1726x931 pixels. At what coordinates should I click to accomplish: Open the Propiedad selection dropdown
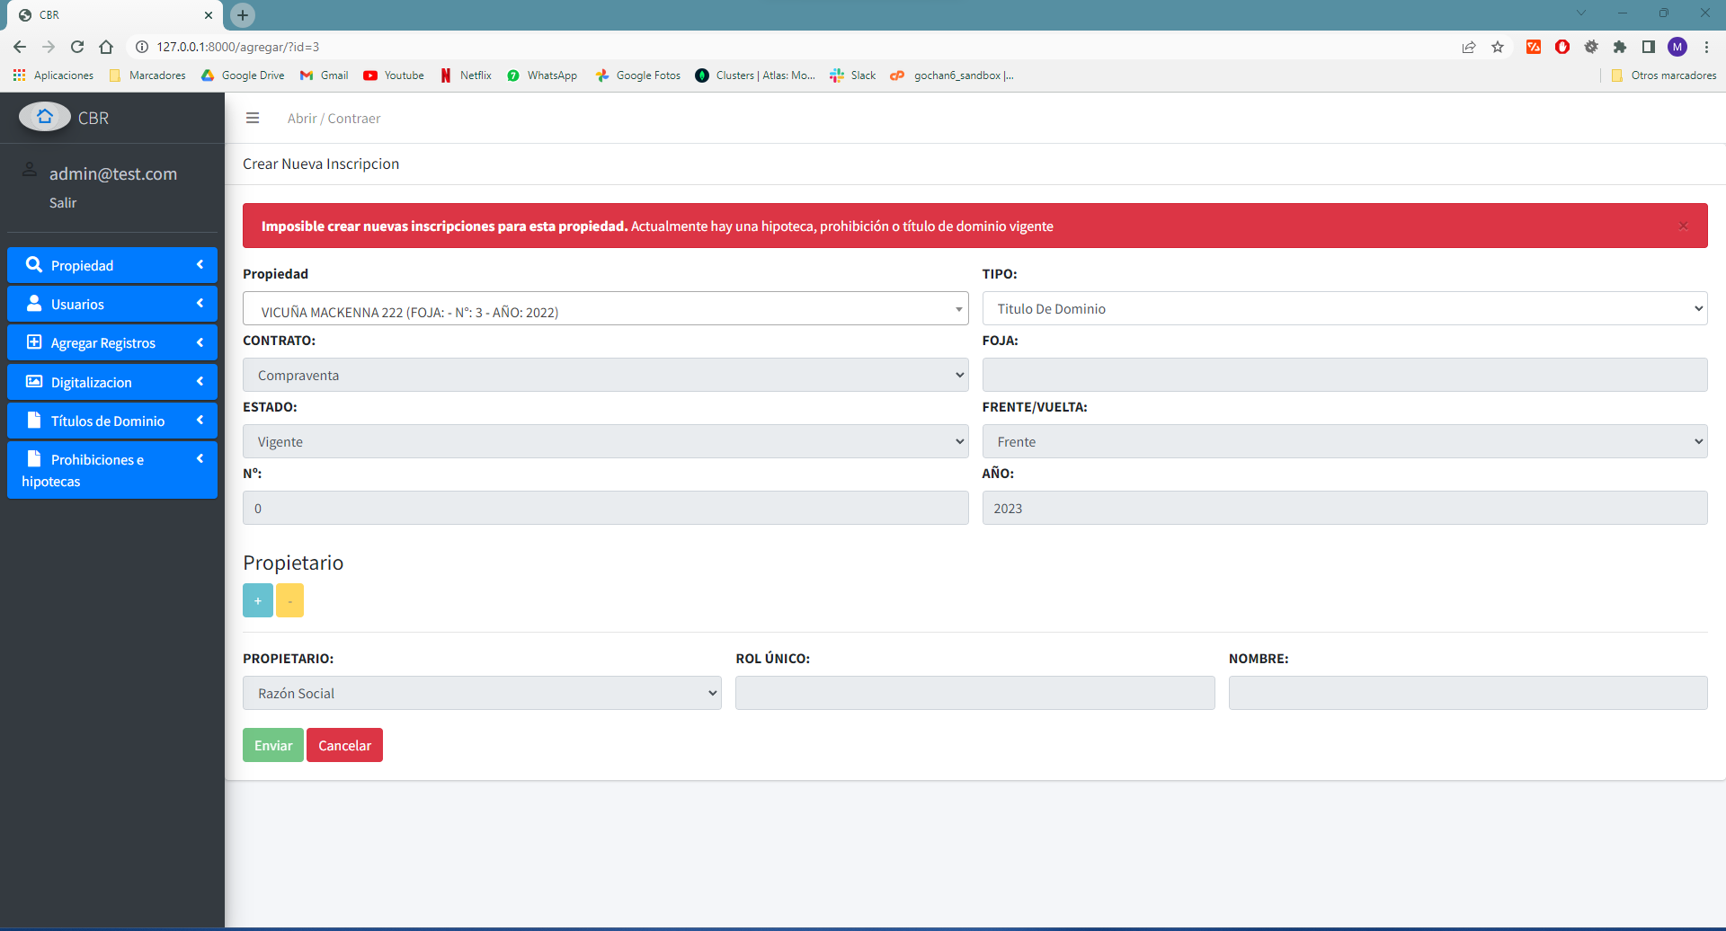point(605,309)
